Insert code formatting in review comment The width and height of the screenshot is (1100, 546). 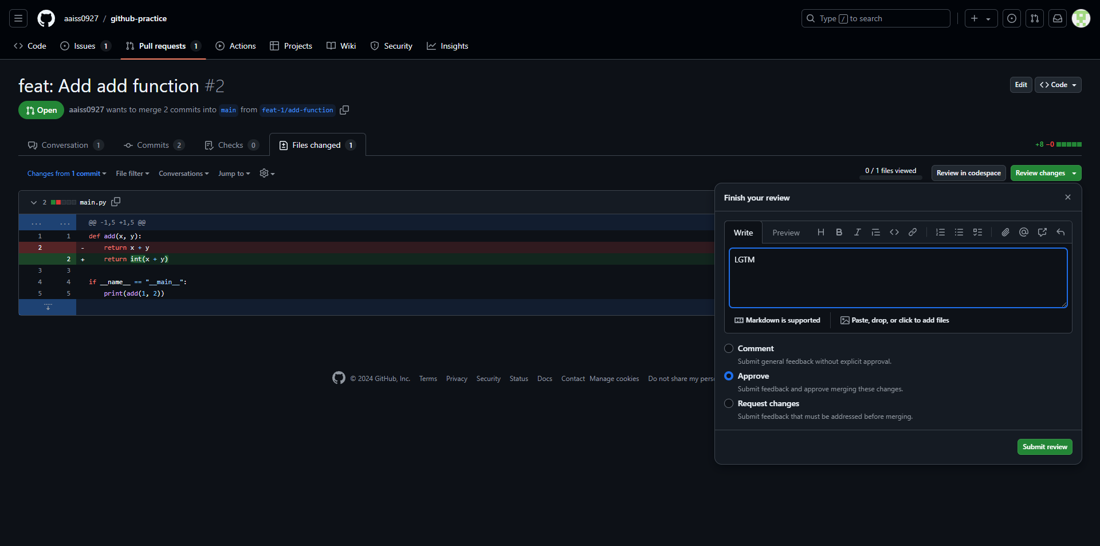pyautogui.click(x=894, y=232)
